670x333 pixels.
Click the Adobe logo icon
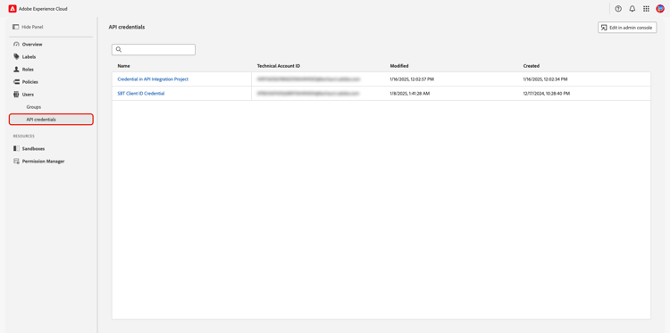click(13, 9)
